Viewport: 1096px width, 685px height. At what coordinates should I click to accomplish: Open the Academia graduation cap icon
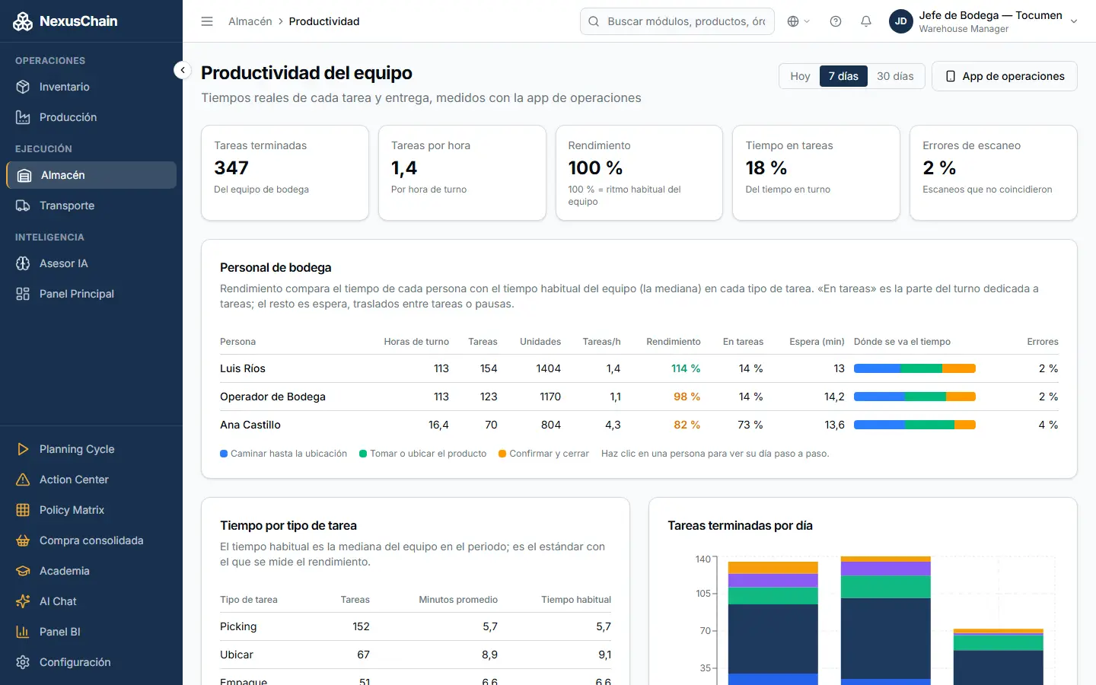(x=23, y=571)
